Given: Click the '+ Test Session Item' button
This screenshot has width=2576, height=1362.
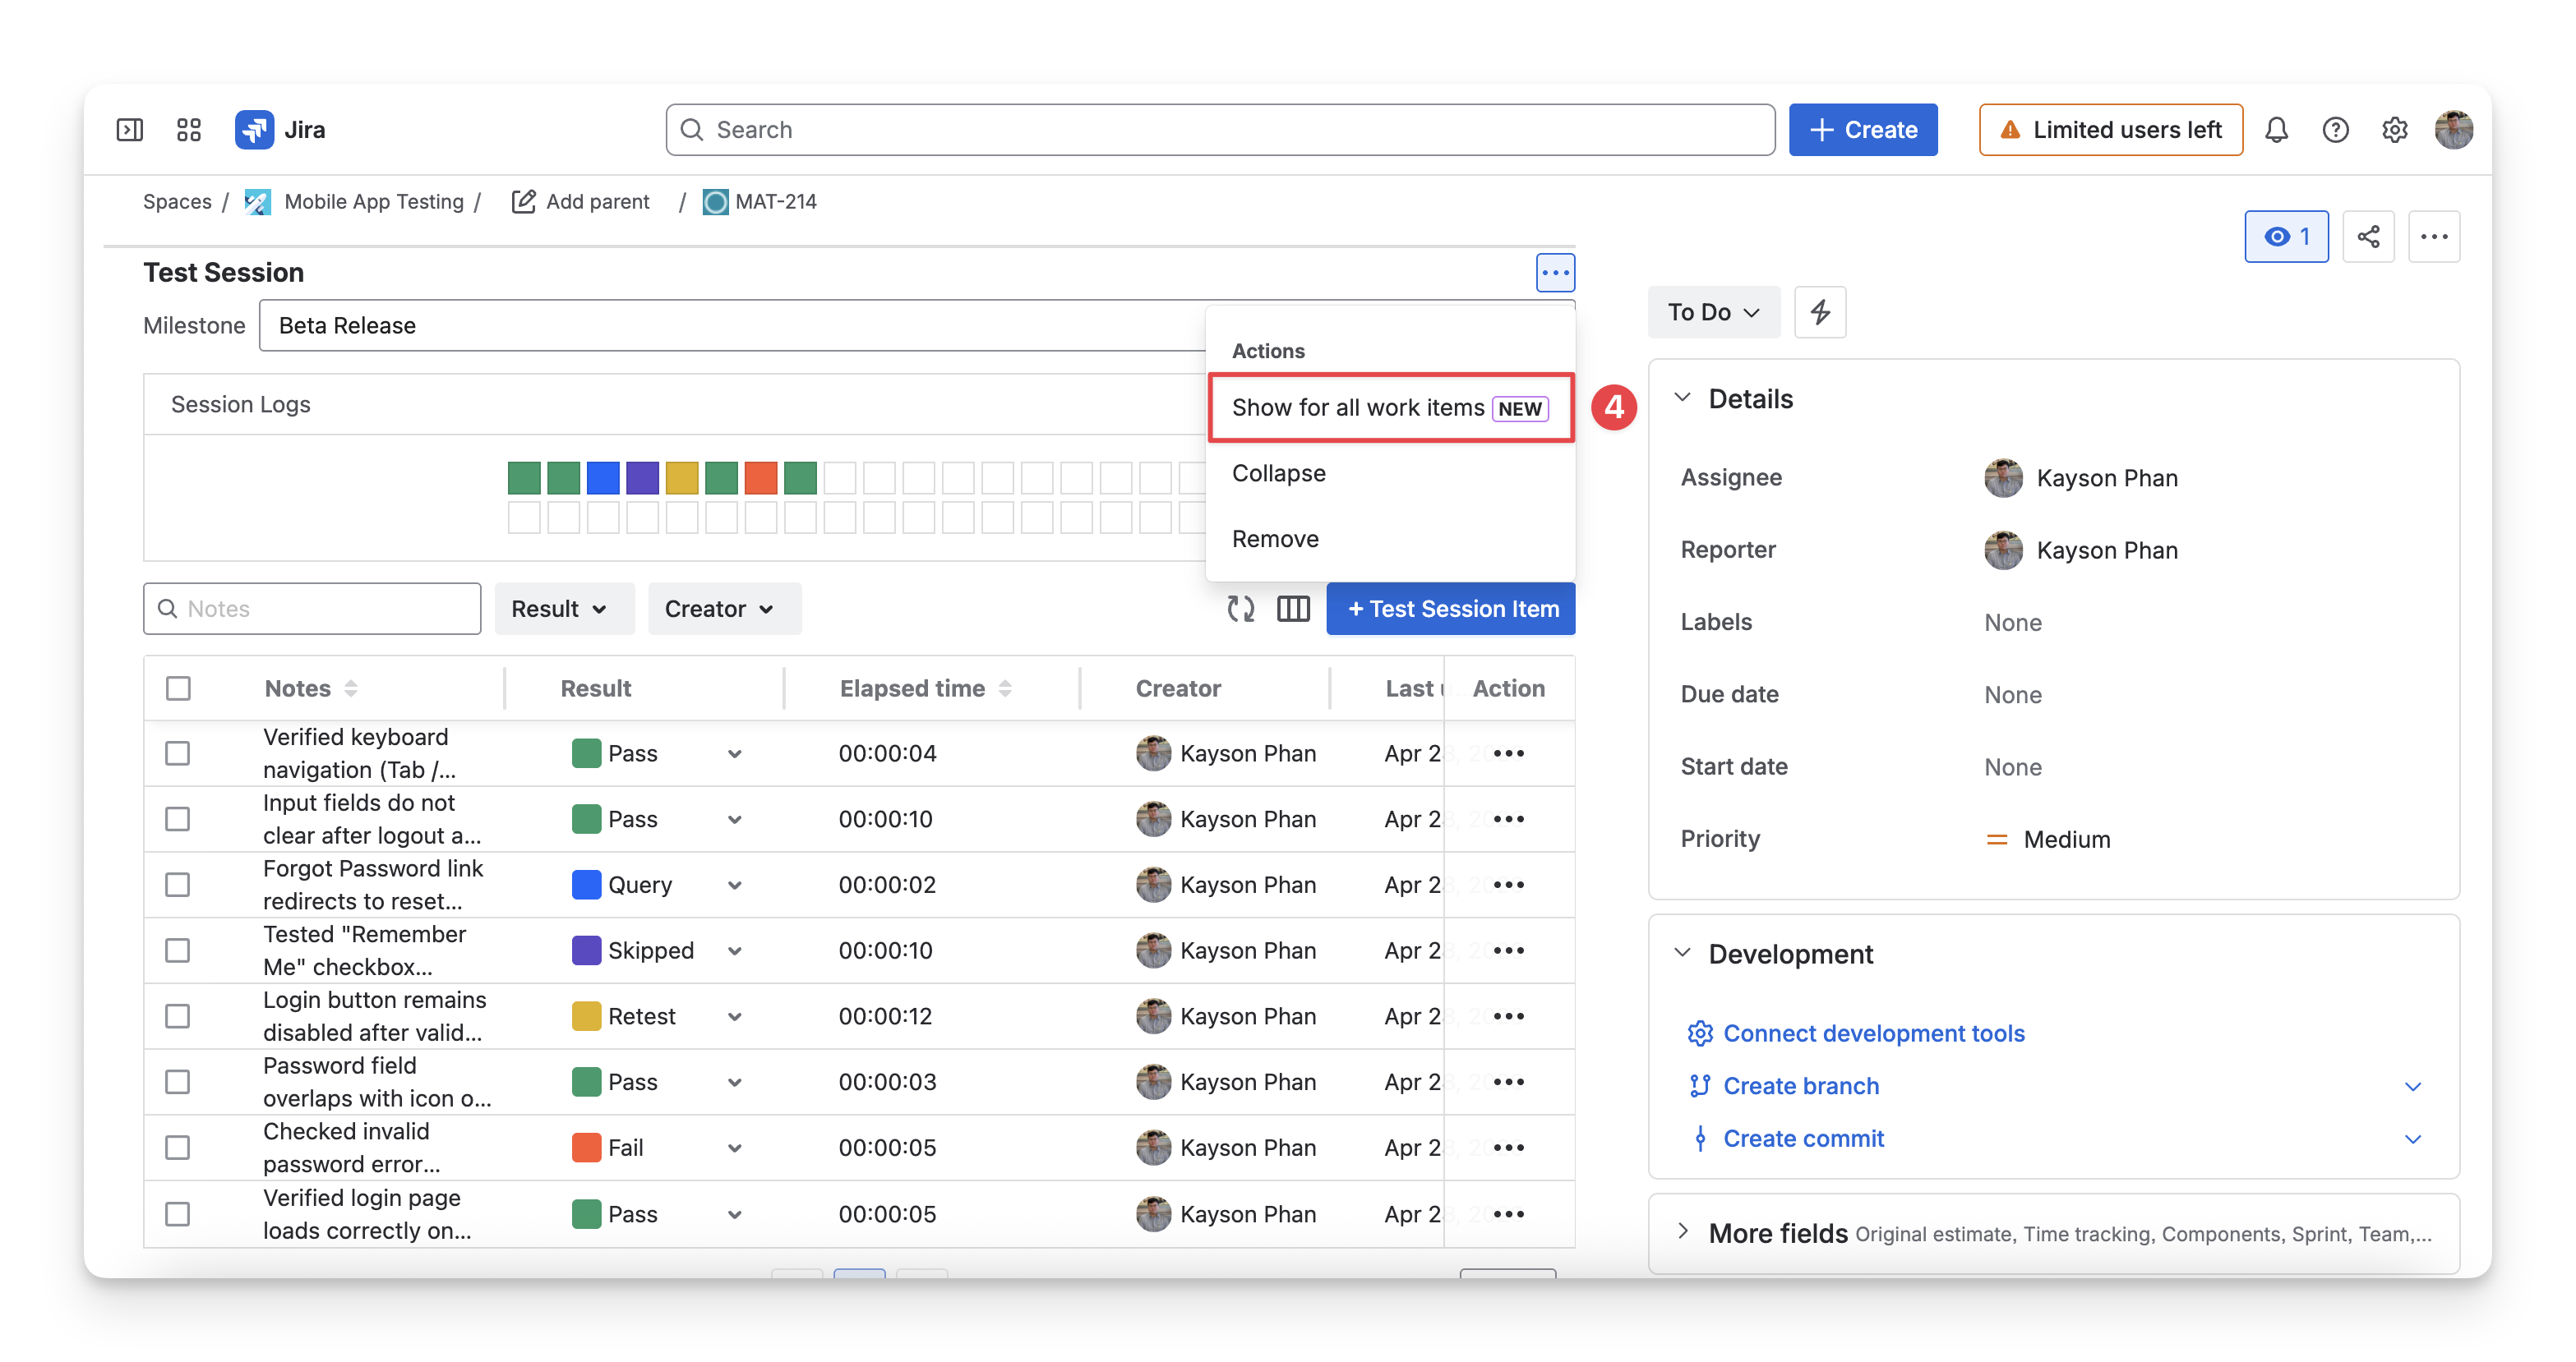Looking at the screenshot, I should [1450, 609].
